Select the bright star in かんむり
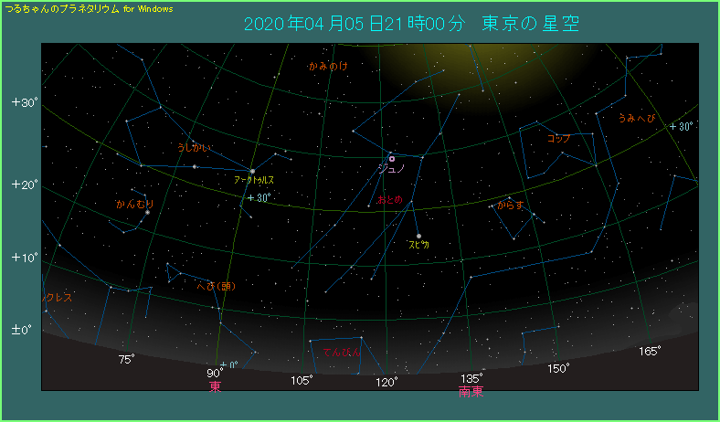This screenshot has height=422, width=720. point(147,213)
